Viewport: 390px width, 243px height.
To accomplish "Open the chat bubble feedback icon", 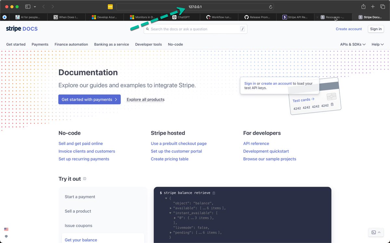I will [x=6, y=237].
